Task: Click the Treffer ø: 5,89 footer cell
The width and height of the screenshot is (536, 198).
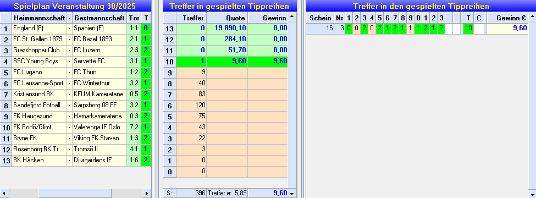Action: pos(227,193)
